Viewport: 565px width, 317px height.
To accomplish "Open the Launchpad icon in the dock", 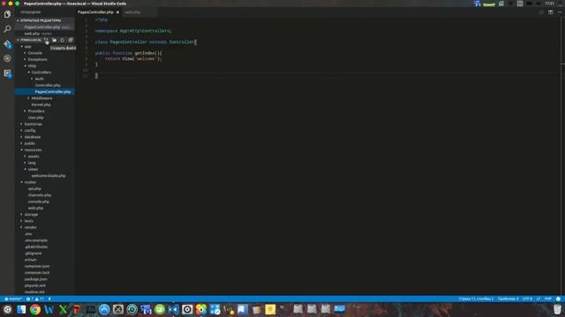I will [7, 309].
